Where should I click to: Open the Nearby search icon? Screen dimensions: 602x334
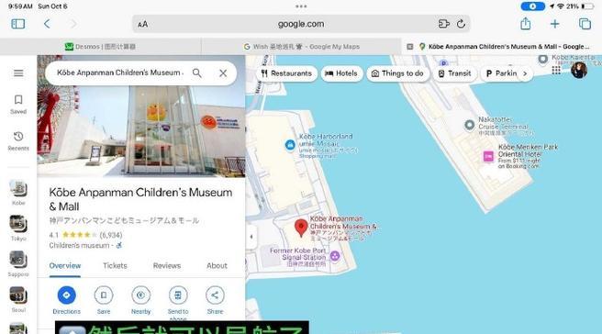tap(141, 295)
